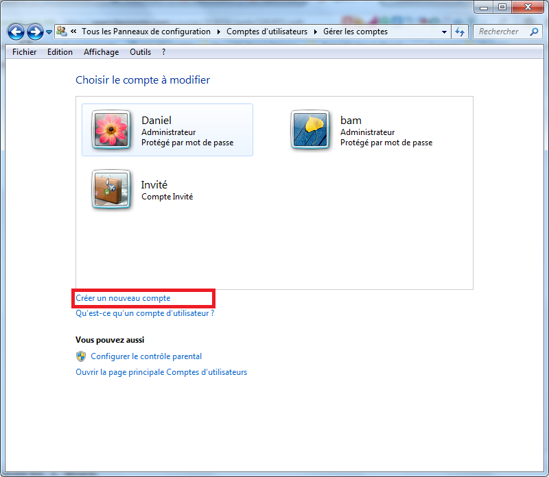This screenshot has height=477, width=549.
Task: Select 'Tous les Panneaux de configuration' breadcrumb
Action: click(x=146, y=32)
